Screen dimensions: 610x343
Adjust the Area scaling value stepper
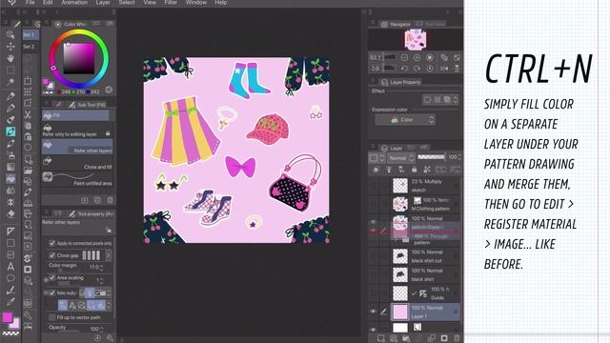(x=102, y=280)
